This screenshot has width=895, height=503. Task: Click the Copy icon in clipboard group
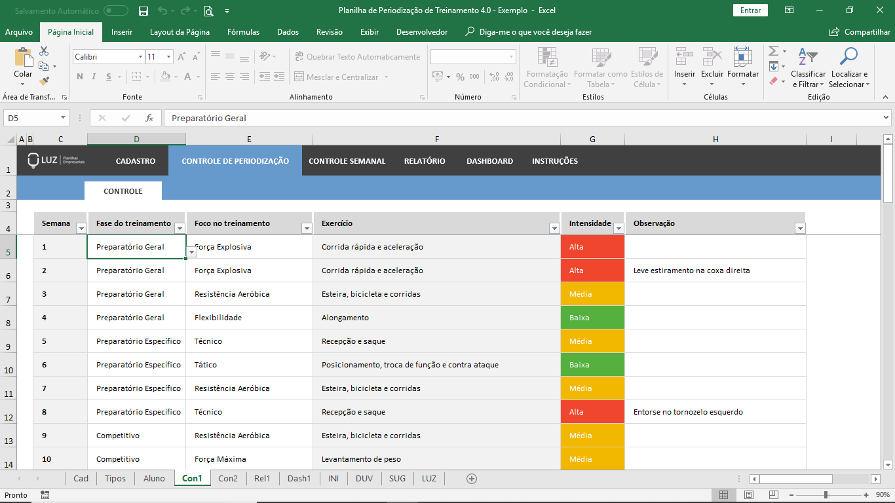tap(44, 66)
